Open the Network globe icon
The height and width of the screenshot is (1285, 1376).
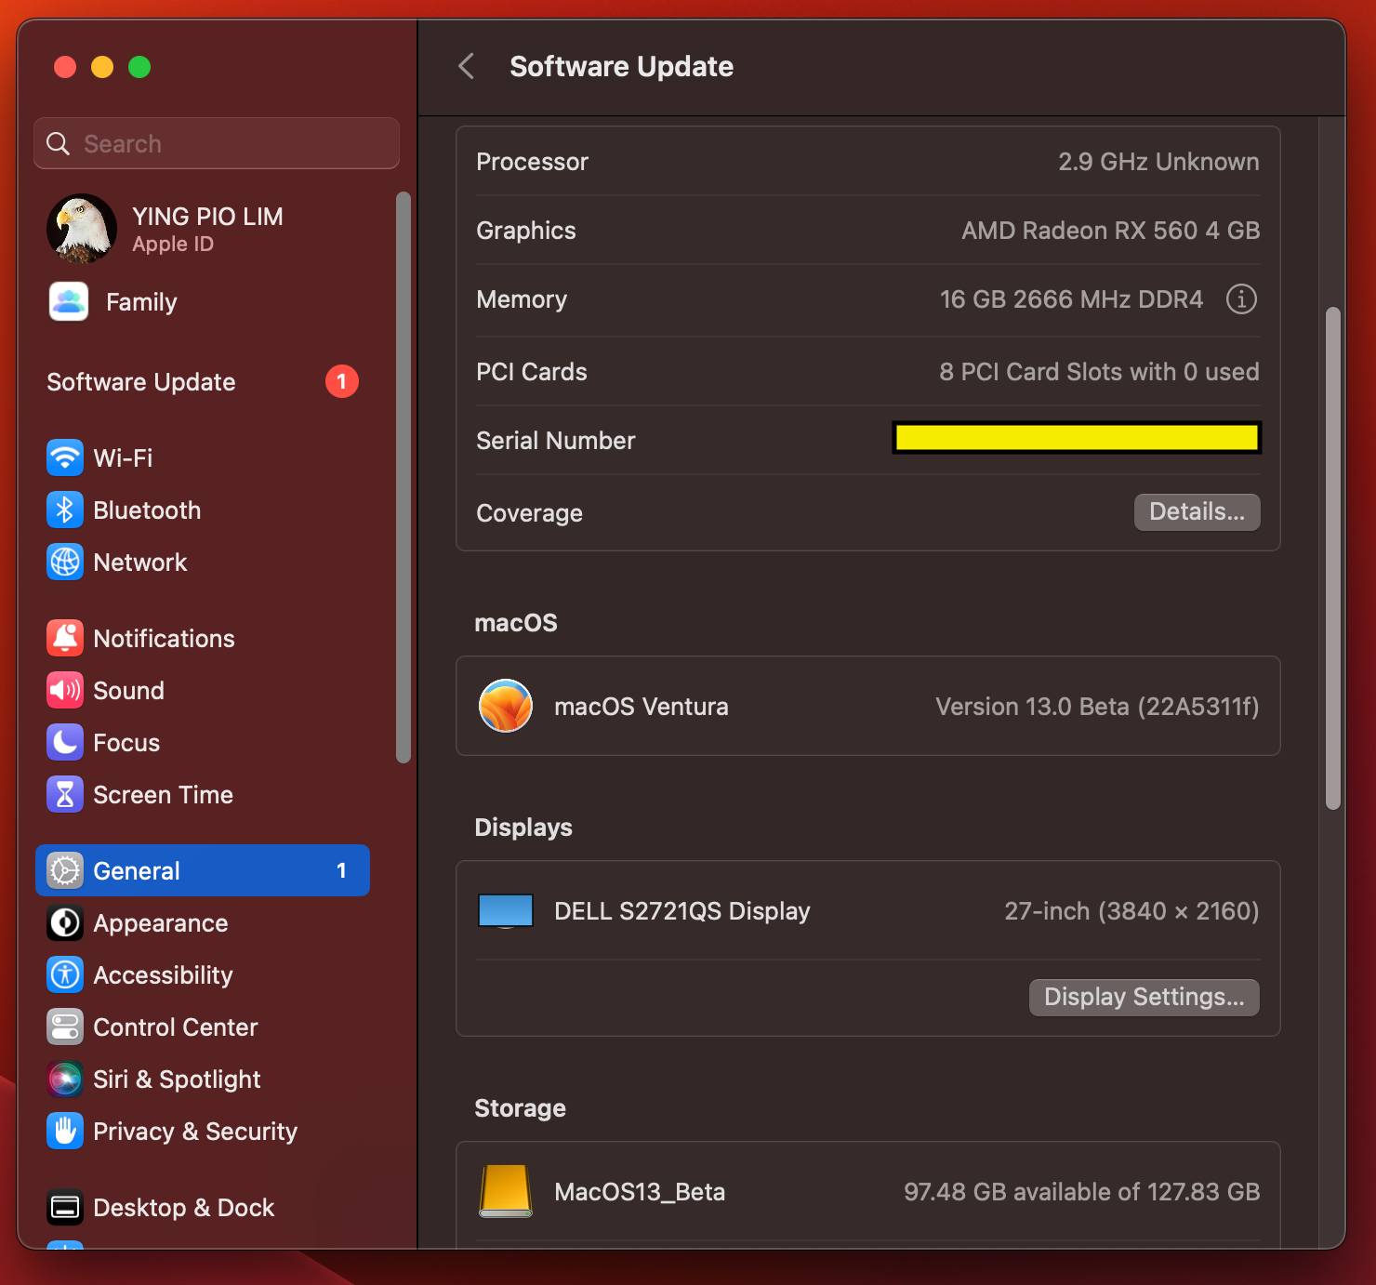(x=65, y=562)
